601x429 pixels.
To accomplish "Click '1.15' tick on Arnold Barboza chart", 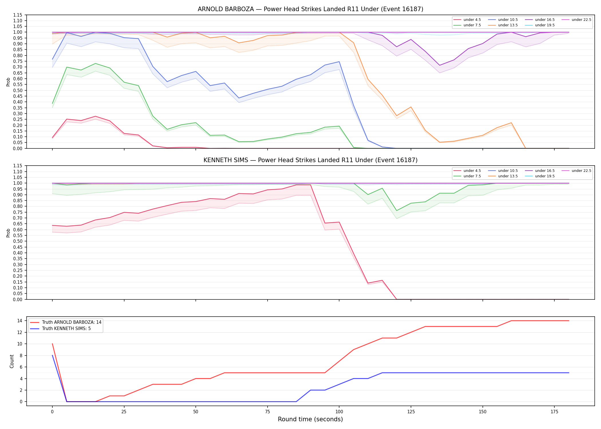I will [x=18, y=15].
